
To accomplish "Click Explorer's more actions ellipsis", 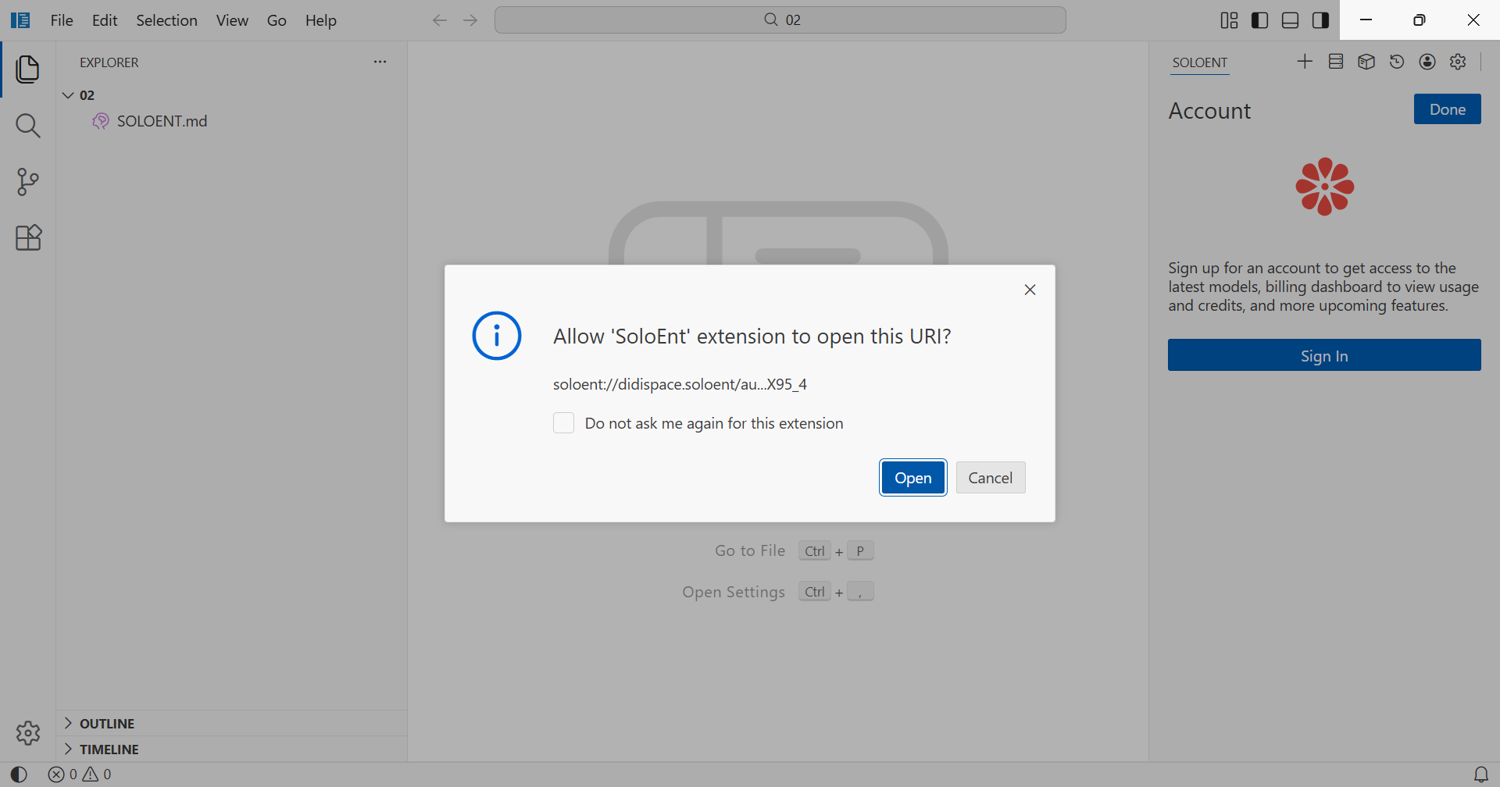I will pyautogui.click(x=380, y=62).
